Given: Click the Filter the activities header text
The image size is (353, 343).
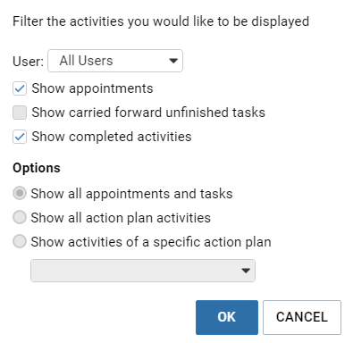Looking at the screenshot, I should (161, 21).
